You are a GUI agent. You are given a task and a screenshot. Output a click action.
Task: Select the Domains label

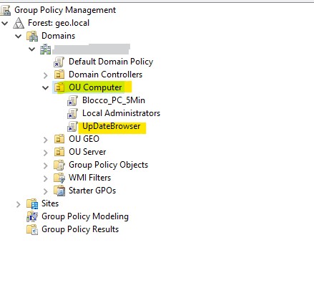pos(58,36)
